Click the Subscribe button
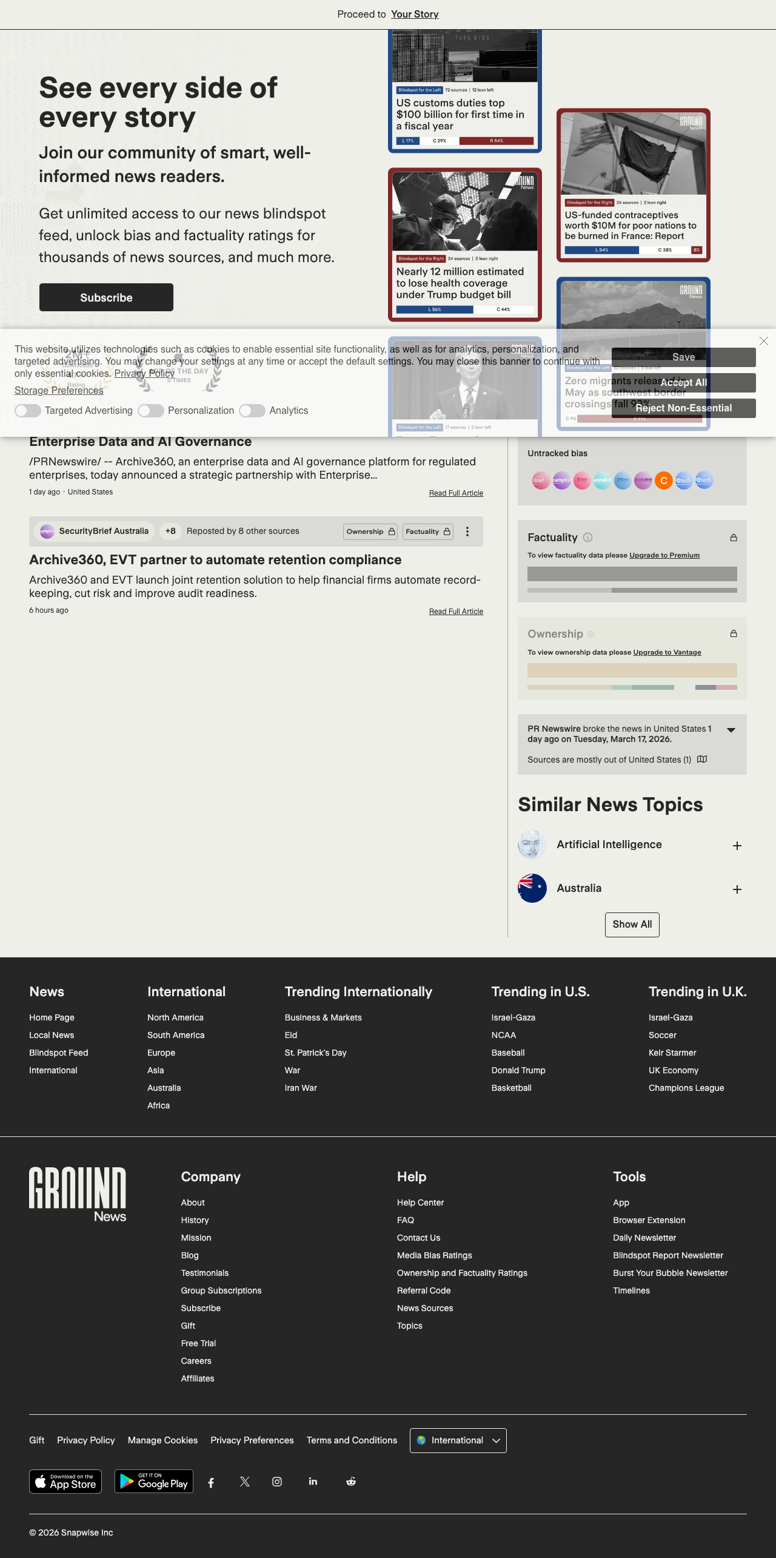This screenshot has width=776, height=1558. click(x=106, y=297)
